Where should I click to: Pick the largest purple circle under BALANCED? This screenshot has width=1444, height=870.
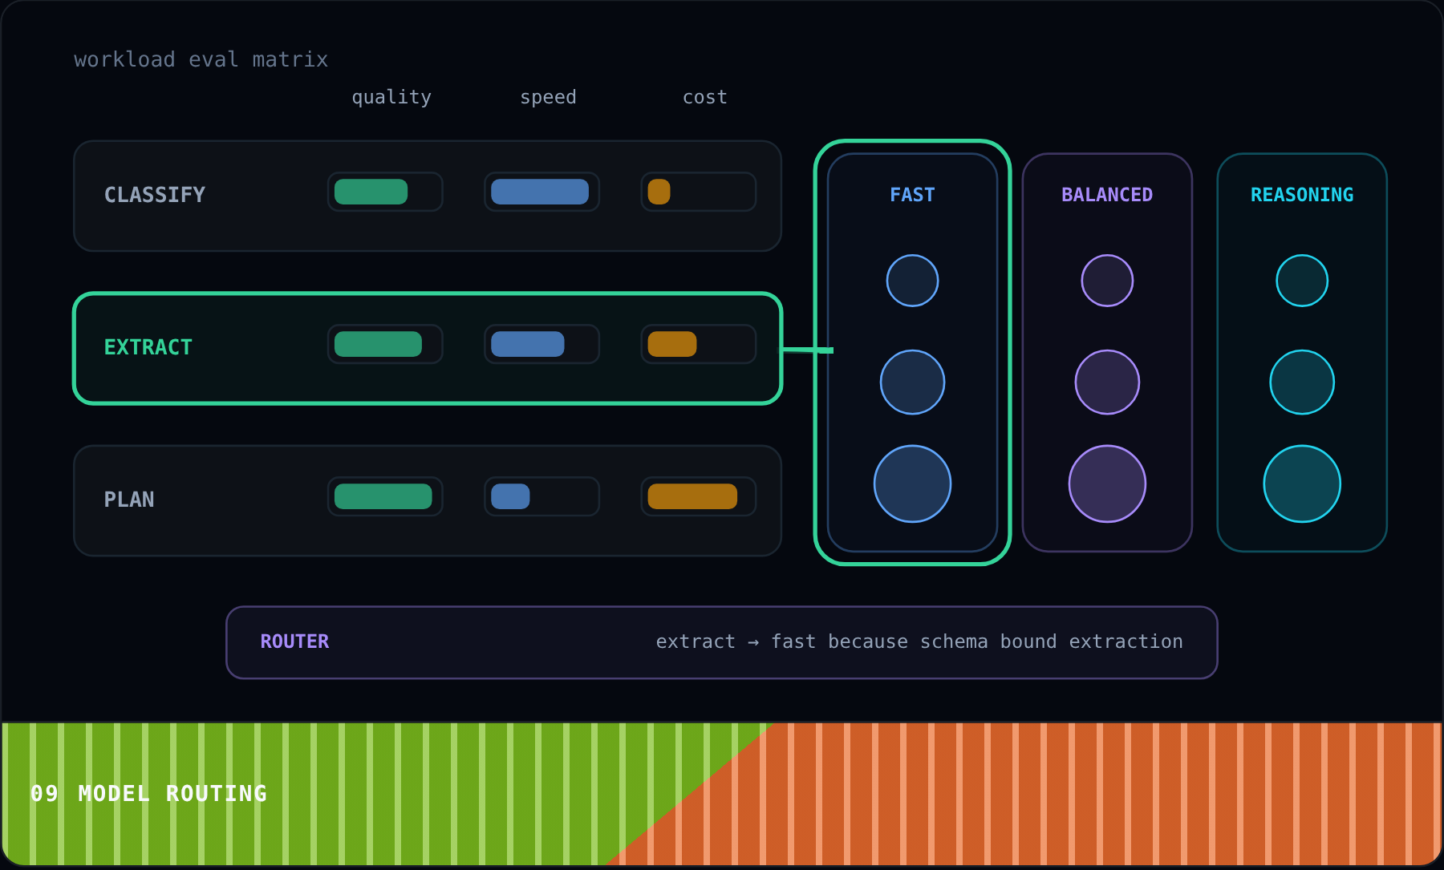[x=1107, y=484]
